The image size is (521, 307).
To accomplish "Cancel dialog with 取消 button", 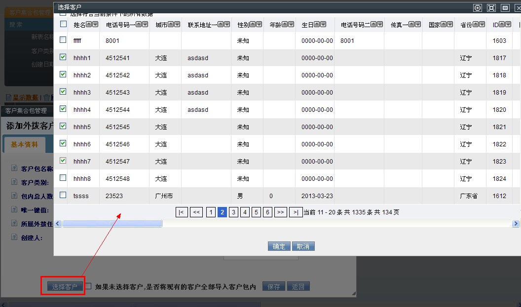I will tap(303, 246).
